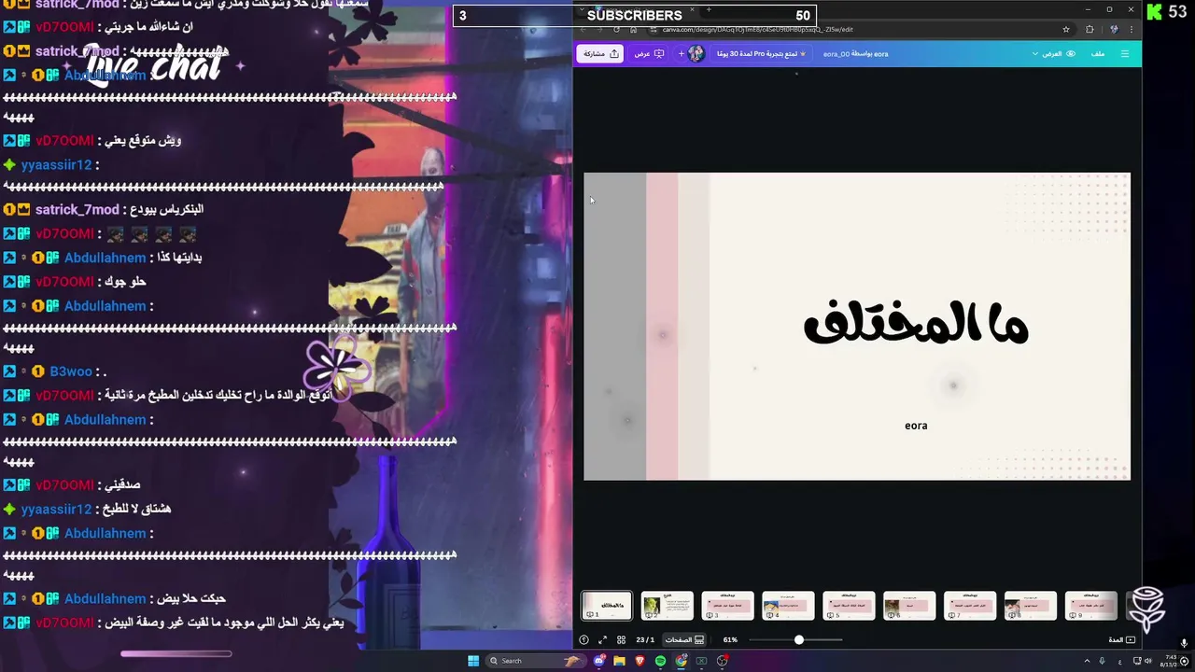Screen dimensions: 1195x672
Task: Select slide 3 thumbnail
Action: click(x=728, y=606)
